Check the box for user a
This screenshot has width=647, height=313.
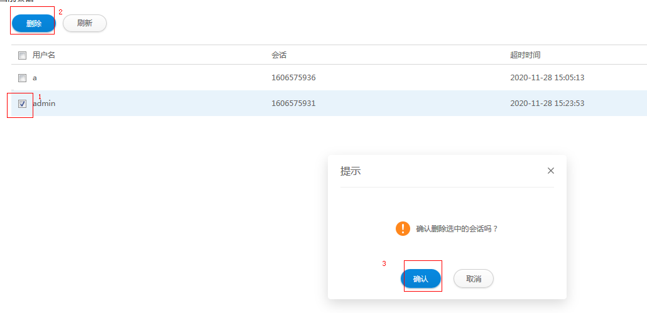(22, 78)
